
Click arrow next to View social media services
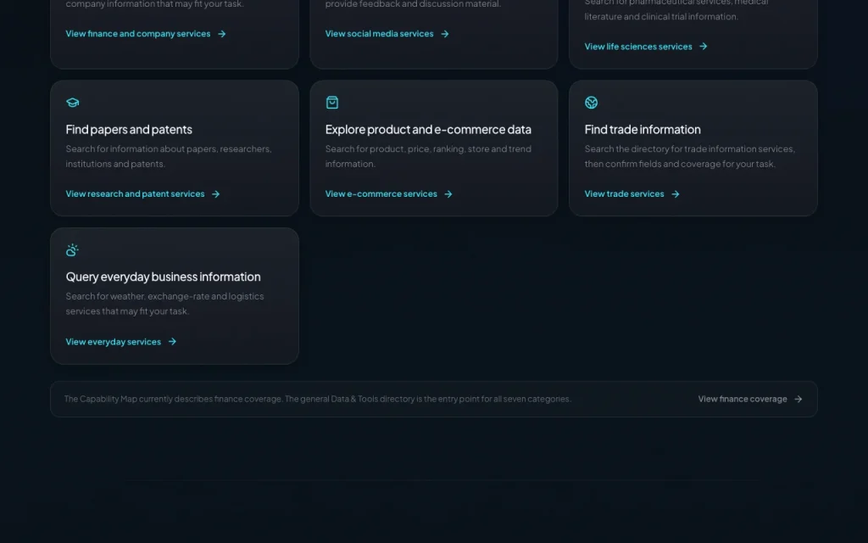(x=445, y=34)
